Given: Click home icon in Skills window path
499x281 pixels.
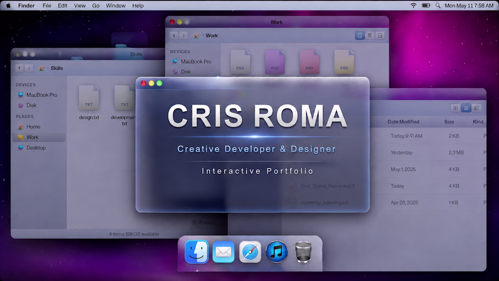Looking at the screenshot, I should (x=42, y=68).
